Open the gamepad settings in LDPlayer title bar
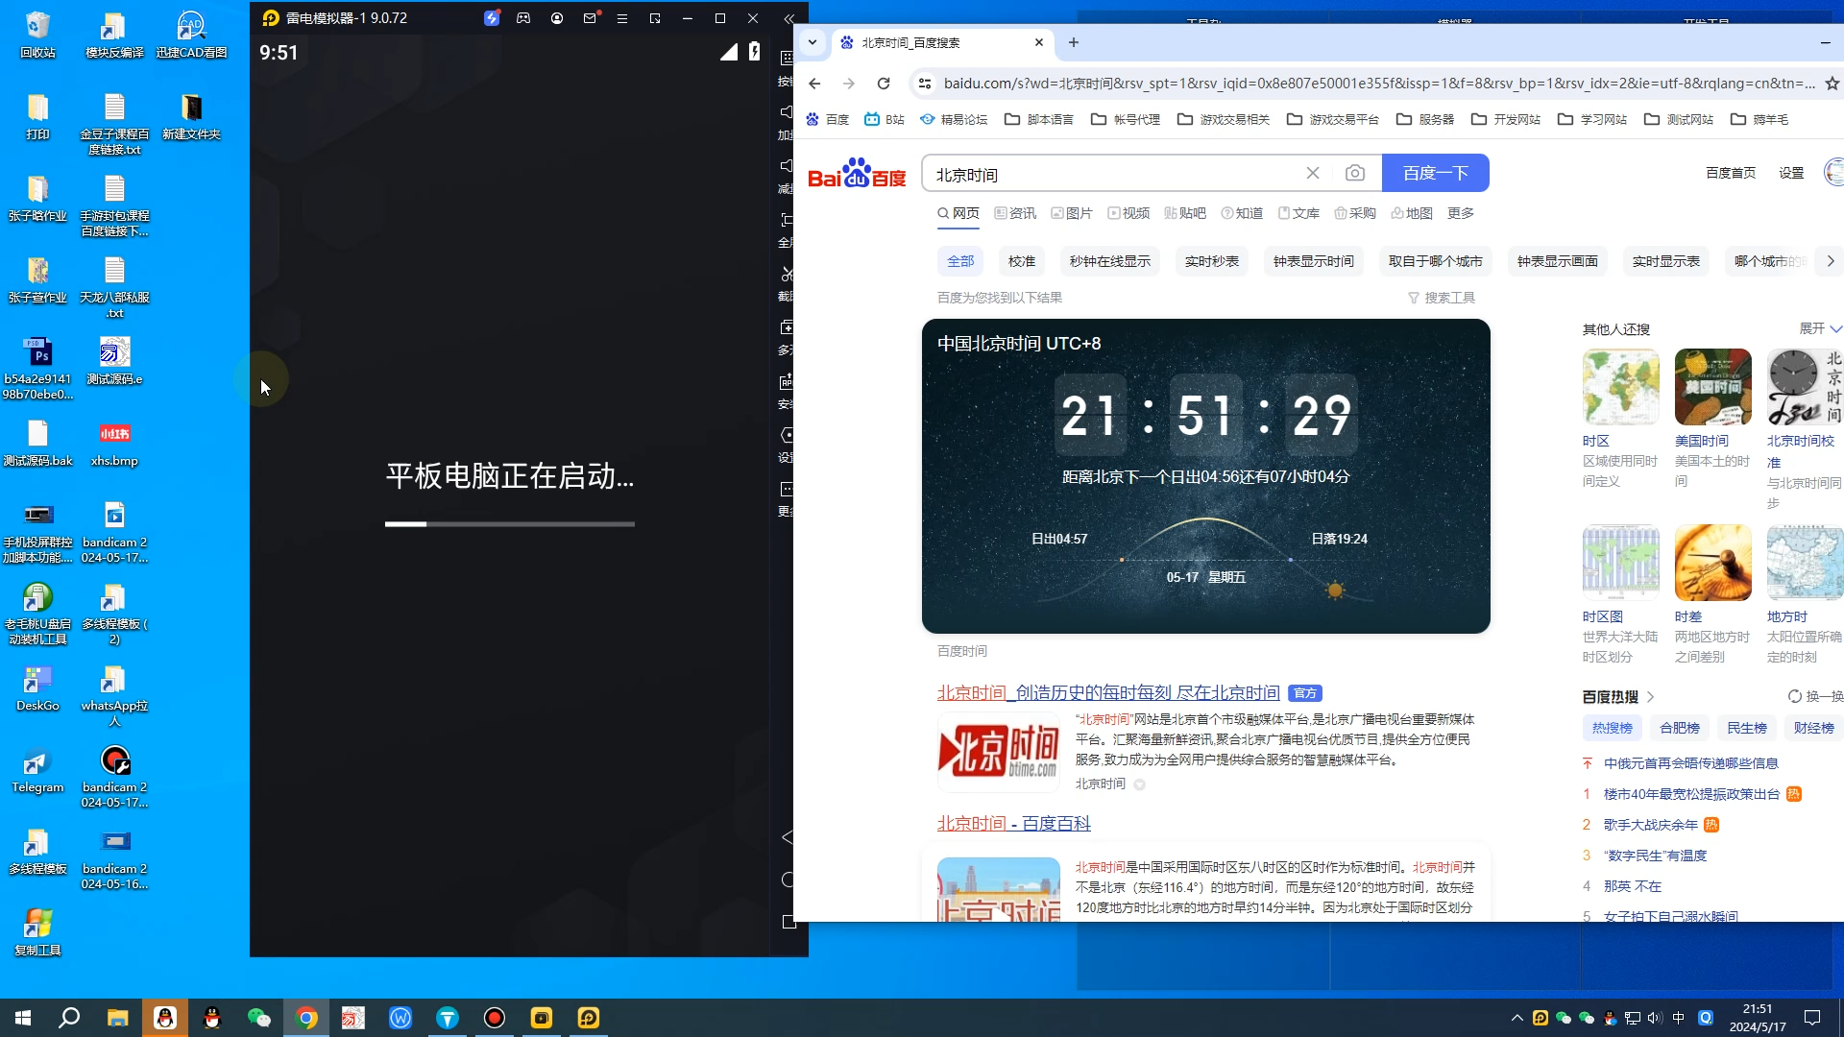The height and width of the screenshot is (1037, 1844). coord(523,18)
